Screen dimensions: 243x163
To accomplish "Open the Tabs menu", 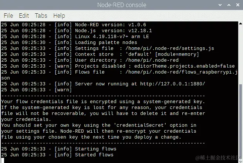I will click(x=41, y=16).
